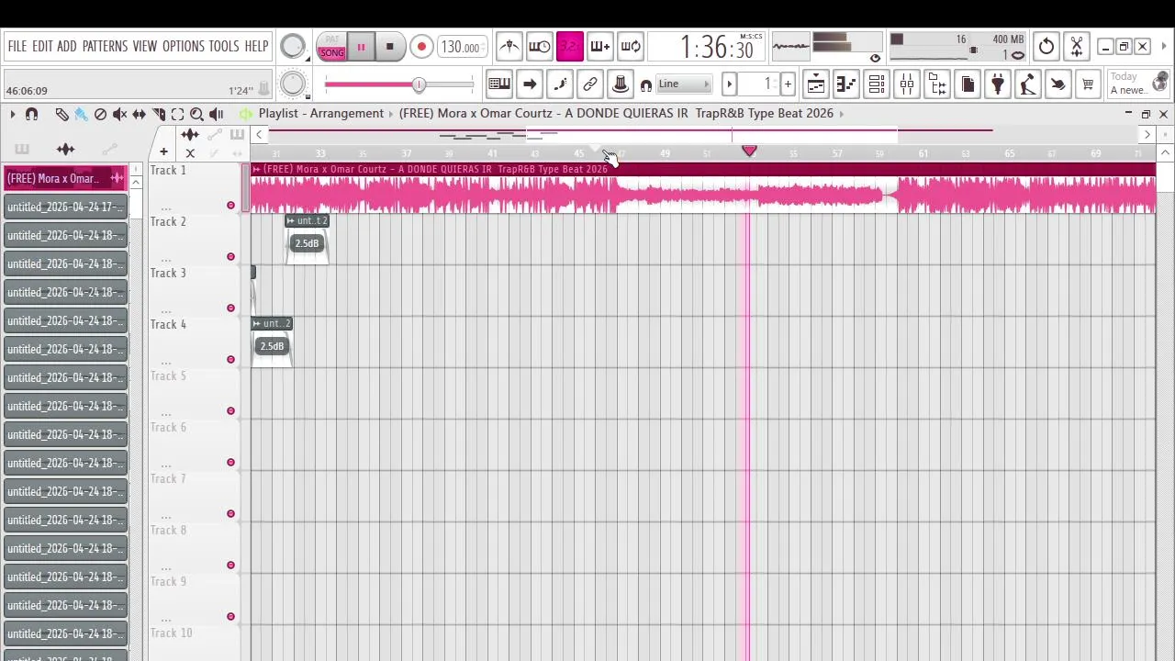This screenshot has width=1175, height=661.
Task: Open the plugin picker plug icon
Action: (x=998, y=84)
